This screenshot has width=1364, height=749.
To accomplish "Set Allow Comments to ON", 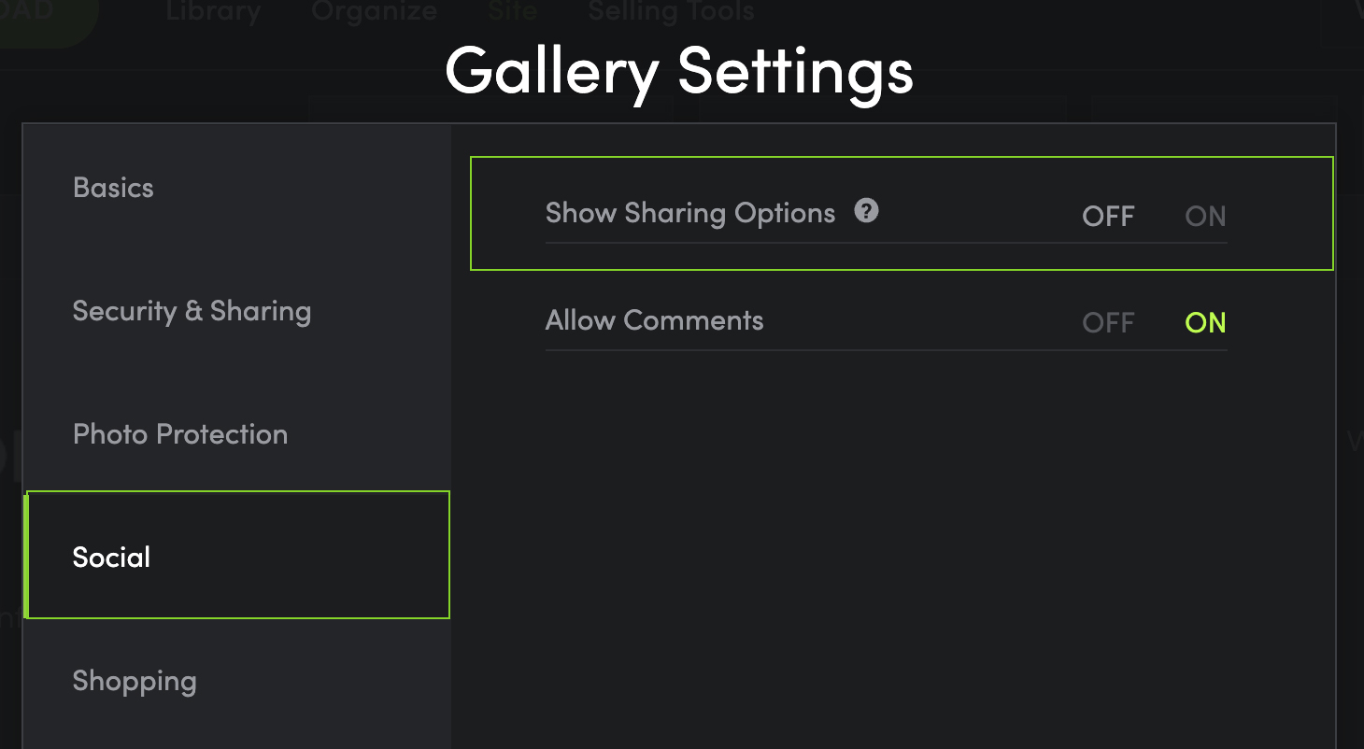I will 1205,322.
